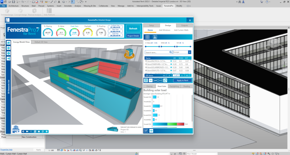Open Project Details
This screenshot has width=290, height=155.
pyautogui.click(x=133, y=36)
